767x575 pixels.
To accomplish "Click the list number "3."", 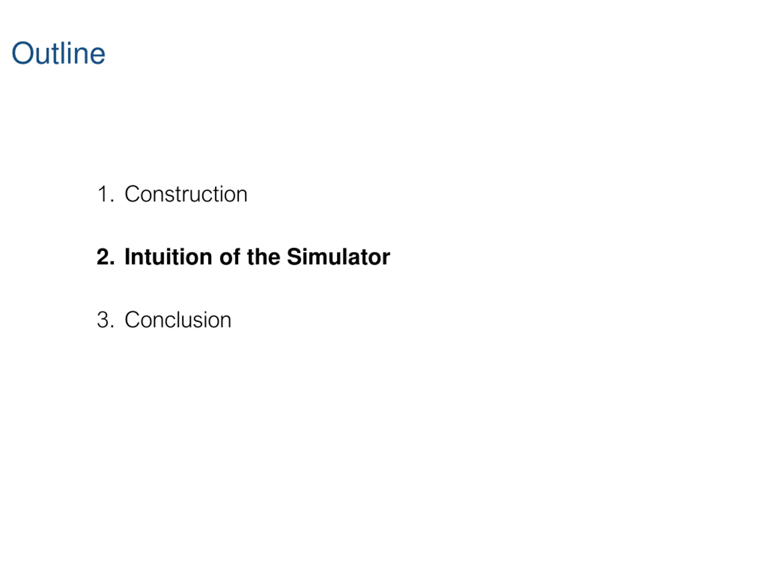I will pos(105,320).
